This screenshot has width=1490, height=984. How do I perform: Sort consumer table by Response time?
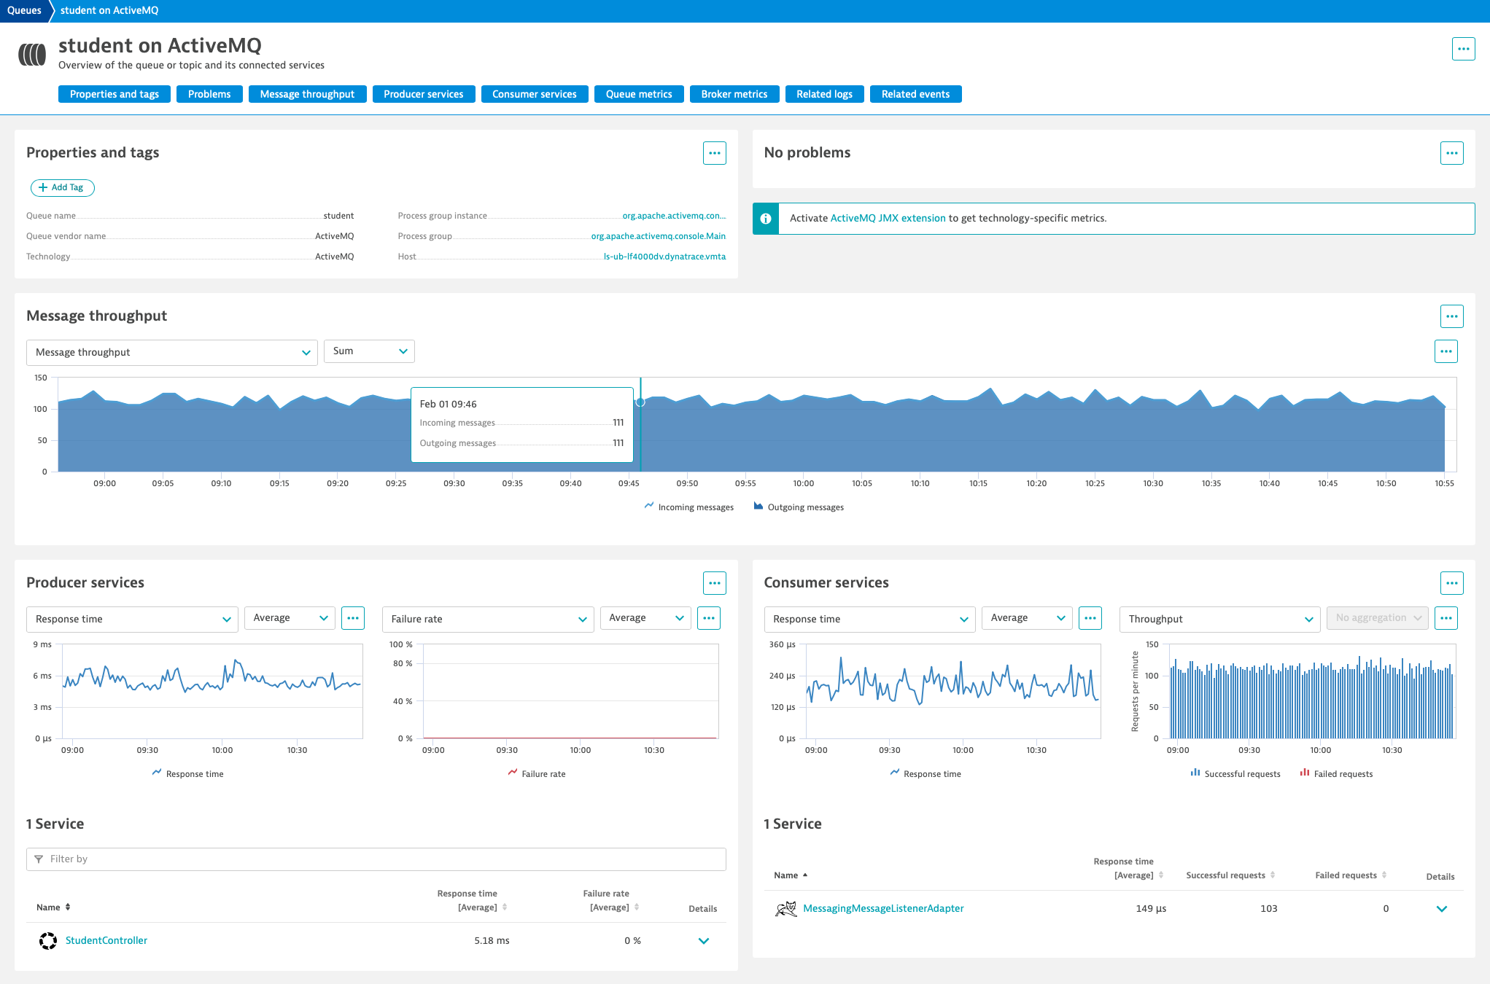tap(1128, 868)
